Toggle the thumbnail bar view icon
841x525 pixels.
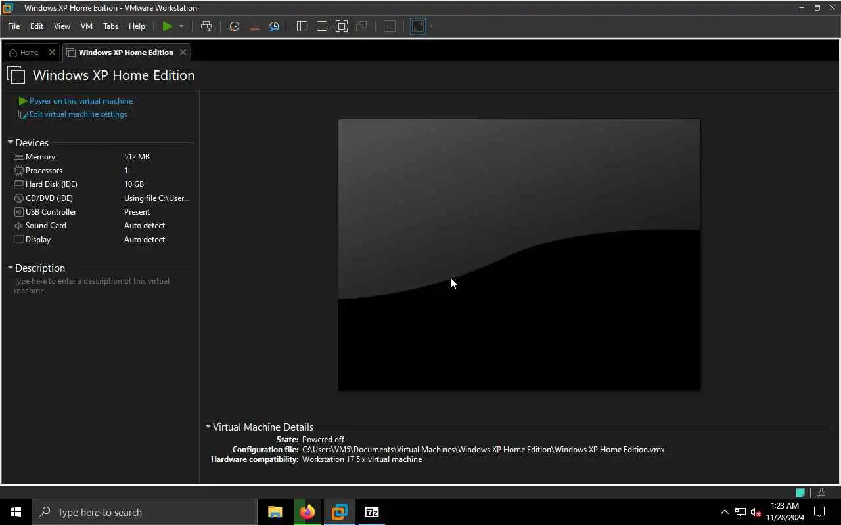click(322, 26)
